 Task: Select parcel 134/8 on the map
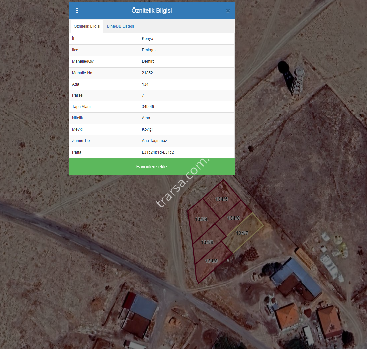pyautogui.click(x=211, y=261)
